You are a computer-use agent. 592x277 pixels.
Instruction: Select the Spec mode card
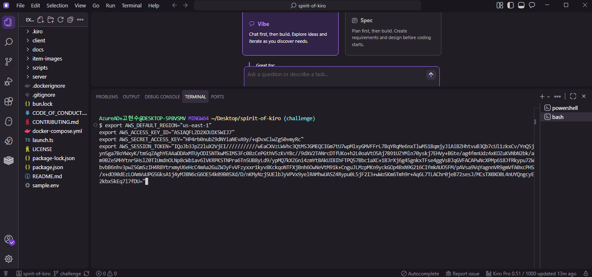pyautogui.click(x=393, y=33)
